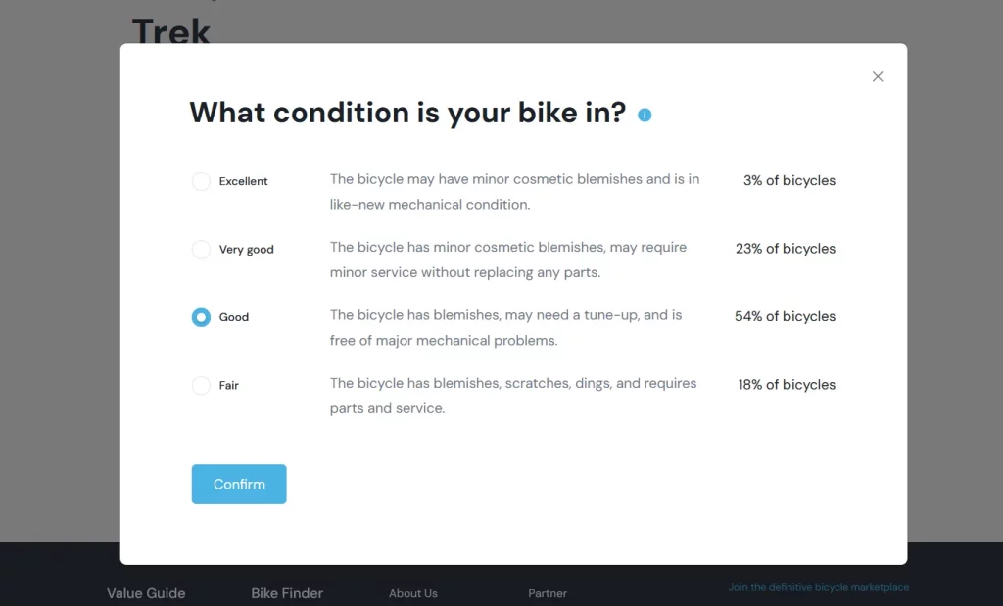
Task: Click the Fair label text
Action: 229,386
